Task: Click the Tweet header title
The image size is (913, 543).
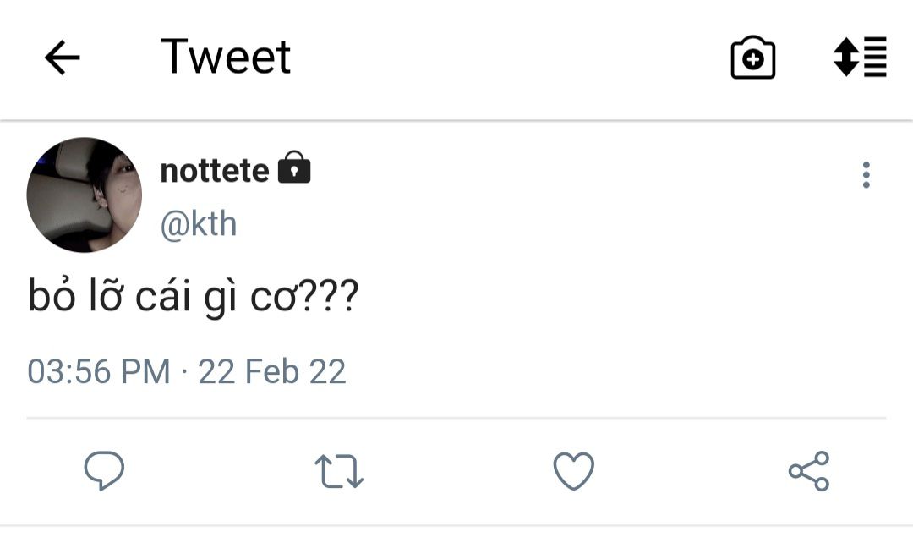Action: 226,57
